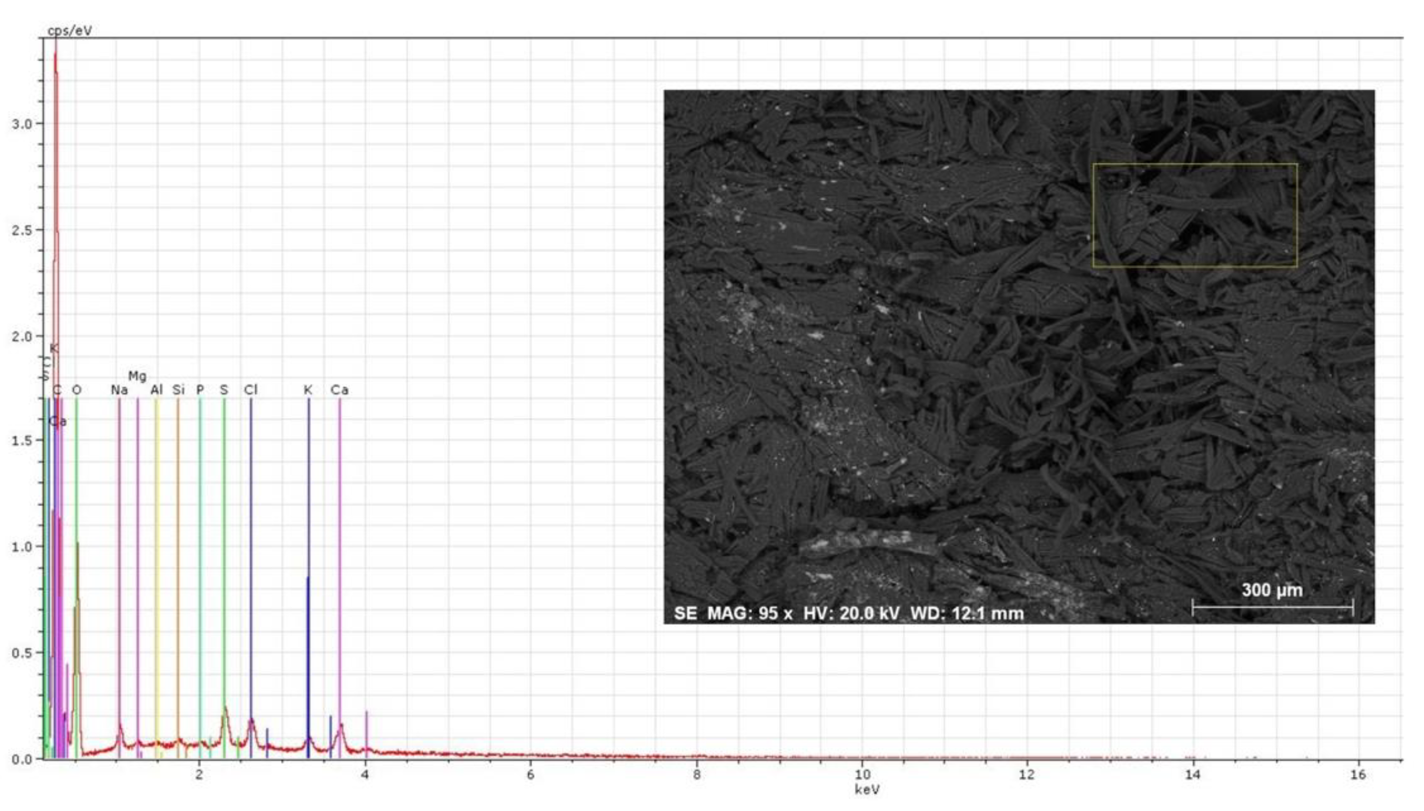The image size is (1424, 811).
Task: Click the 3.0 tick on y-axis
Action: (22, 124)
